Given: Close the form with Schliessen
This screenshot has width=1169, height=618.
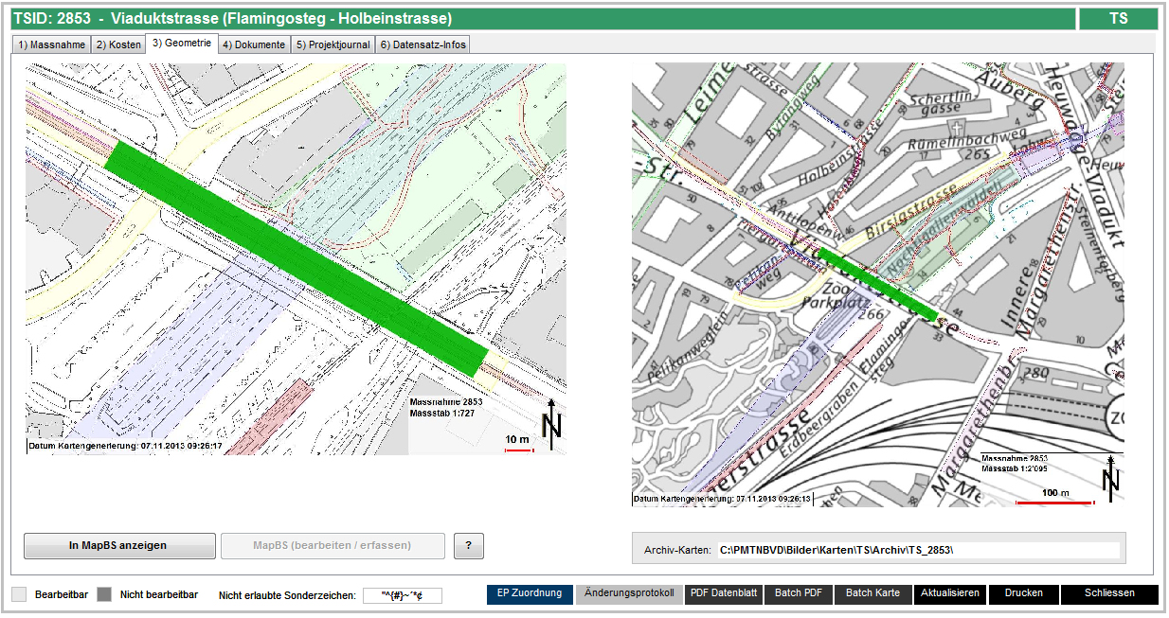Looking at the screenshot, I should 1108,594.
